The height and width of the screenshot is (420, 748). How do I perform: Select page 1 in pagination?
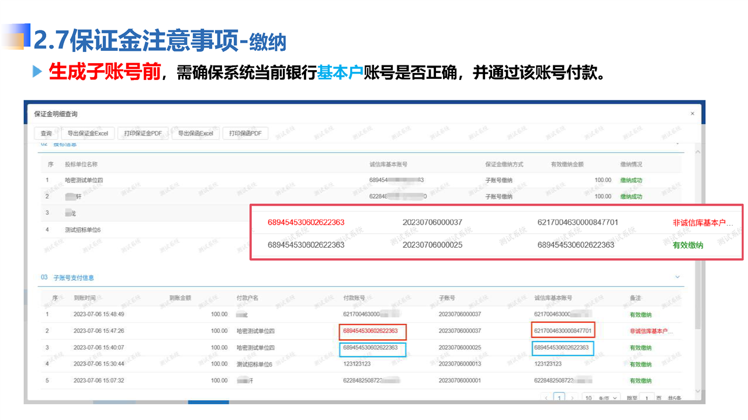coord(559,398)
